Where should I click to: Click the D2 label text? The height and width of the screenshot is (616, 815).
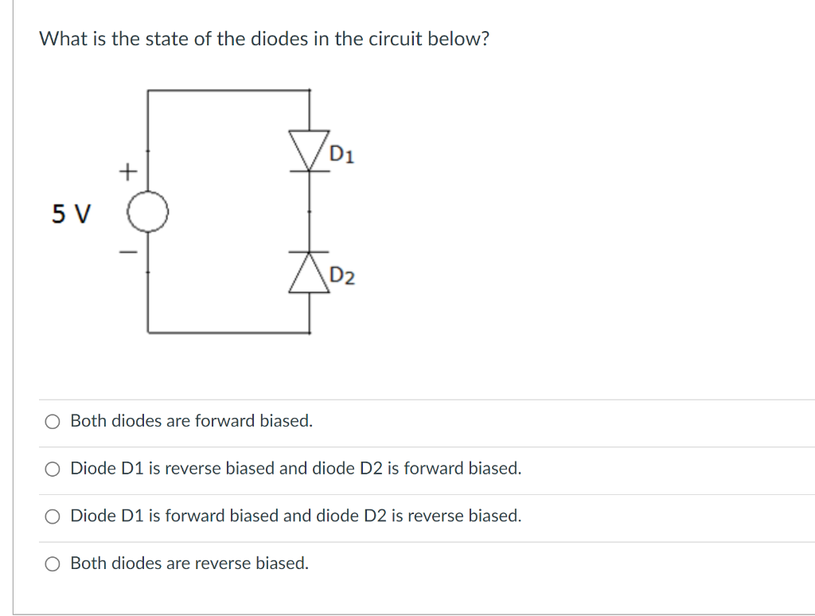coord(343,277)
